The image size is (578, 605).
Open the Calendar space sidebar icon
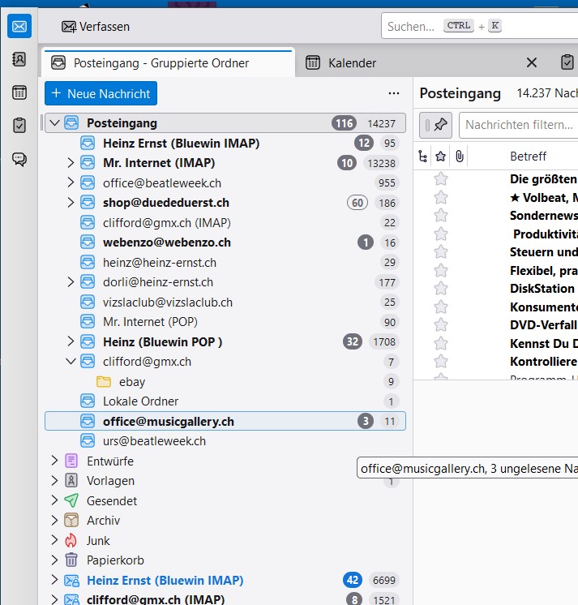coord(19,92)
